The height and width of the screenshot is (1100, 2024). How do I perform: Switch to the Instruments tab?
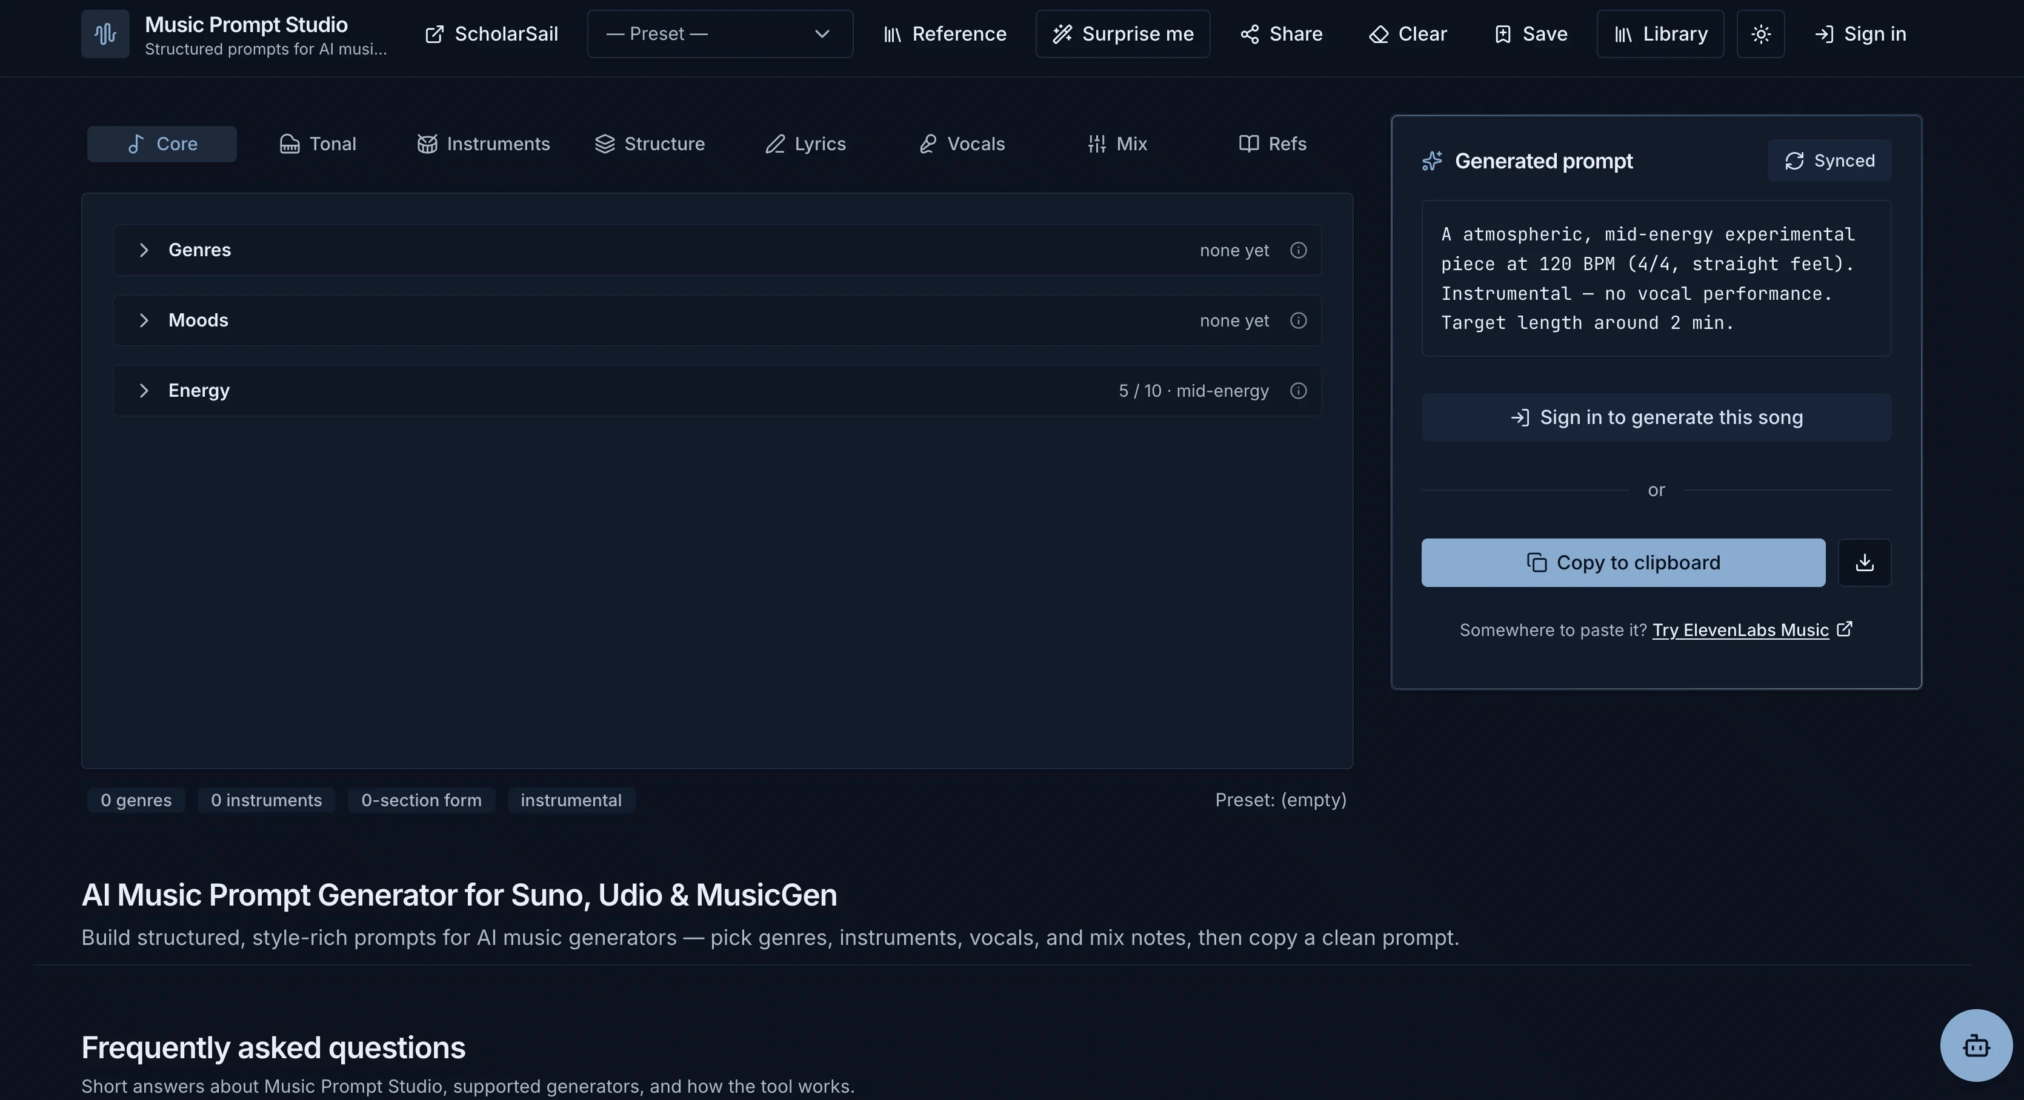483,144
